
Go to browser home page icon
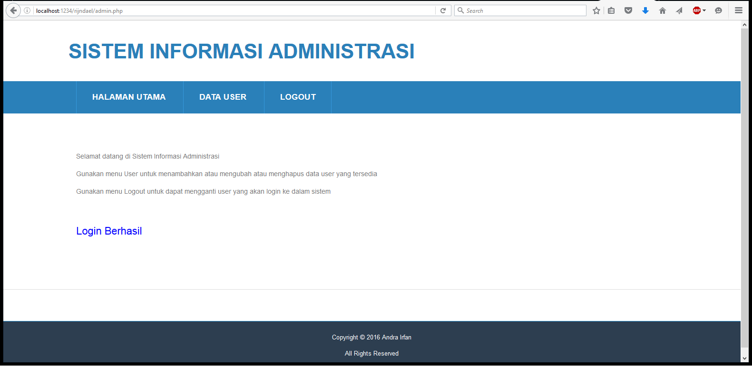(x=662, y=10)
